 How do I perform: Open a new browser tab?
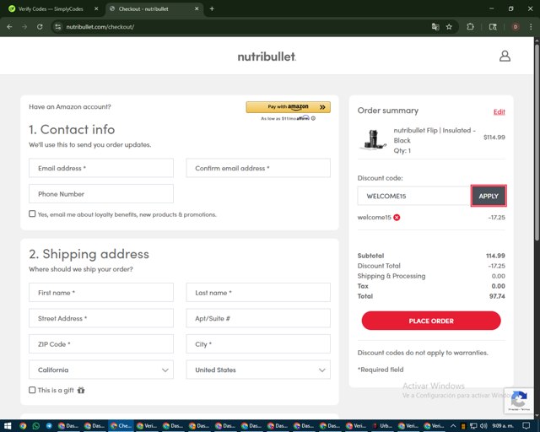pyautogui.click(x=212, y=8)
